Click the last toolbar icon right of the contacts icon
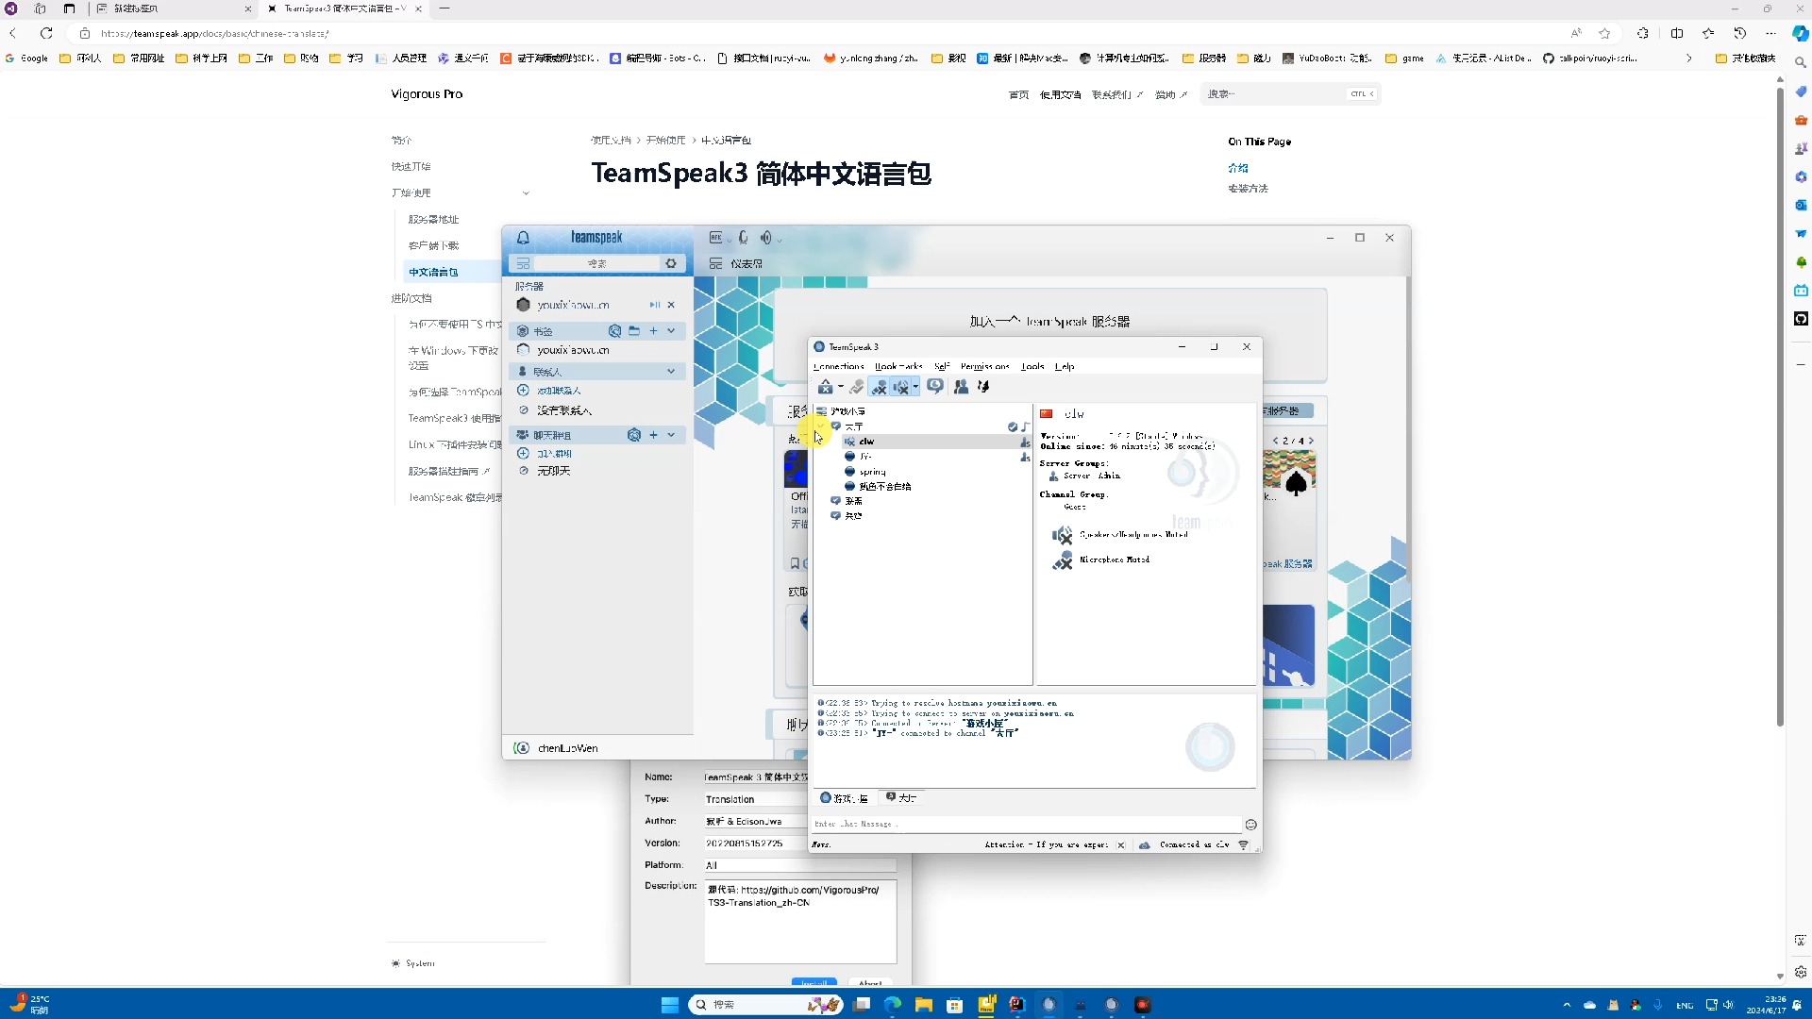The width and height of the screenshot is (1812, 1019). click(983, 387)
